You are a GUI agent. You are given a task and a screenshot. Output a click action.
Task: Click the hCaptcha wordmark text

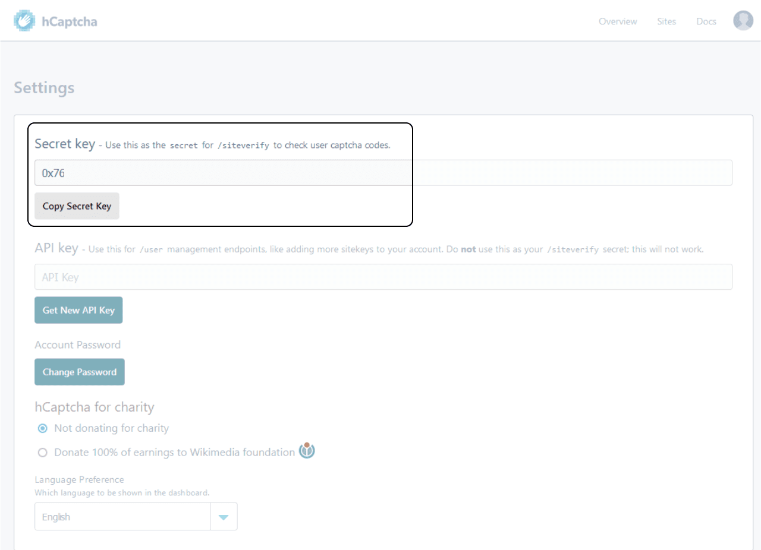click(70, 21)
